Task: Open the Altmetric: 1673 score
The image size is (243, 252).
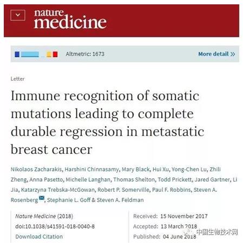Action: click(x=85, y=54)
